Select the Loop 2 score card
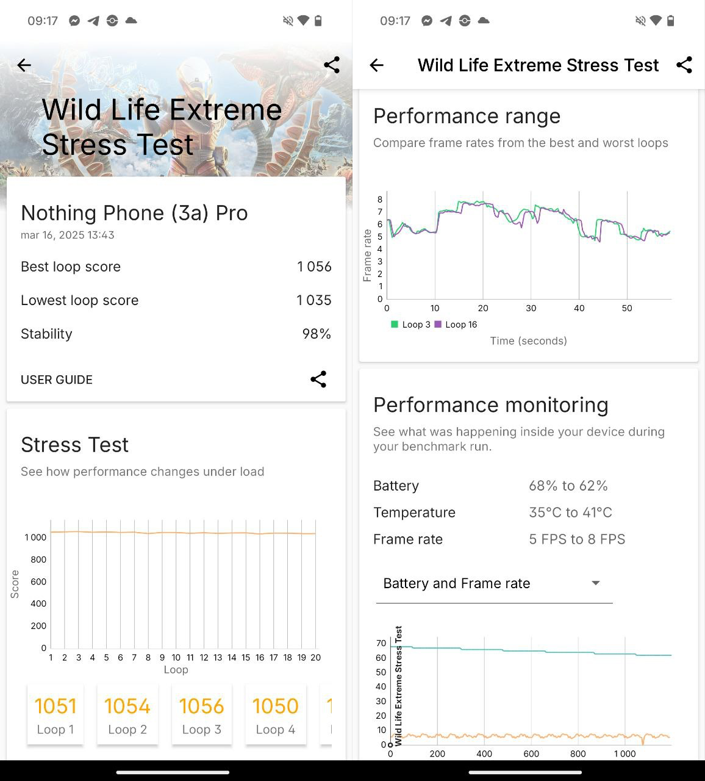705x781 pixels. (127, 714)
